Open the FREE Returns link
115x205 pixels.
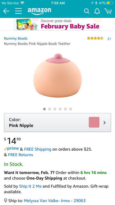tap(20, 155)
